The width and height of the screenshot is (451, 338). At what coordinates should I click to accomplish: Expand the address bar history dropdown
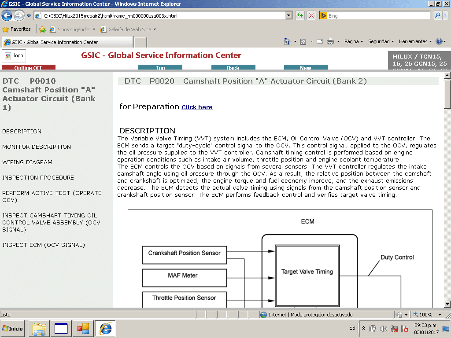click(x=289, y=16)
